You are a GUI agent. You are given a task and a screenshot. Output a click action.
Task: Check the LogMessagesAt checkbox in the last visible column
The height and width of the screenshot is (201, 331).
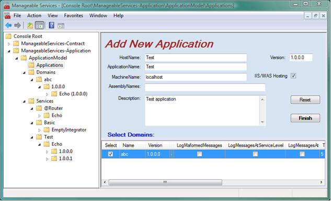point(302,154)
